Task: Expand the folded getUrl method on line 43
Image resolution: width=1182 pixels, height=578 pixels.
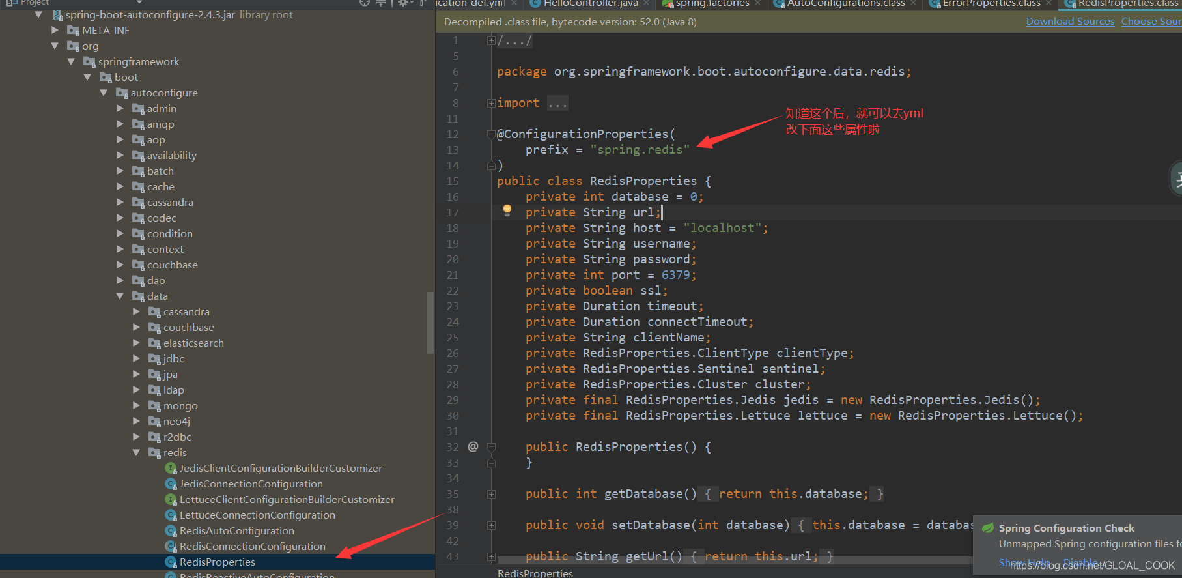Action: [491, 556]
